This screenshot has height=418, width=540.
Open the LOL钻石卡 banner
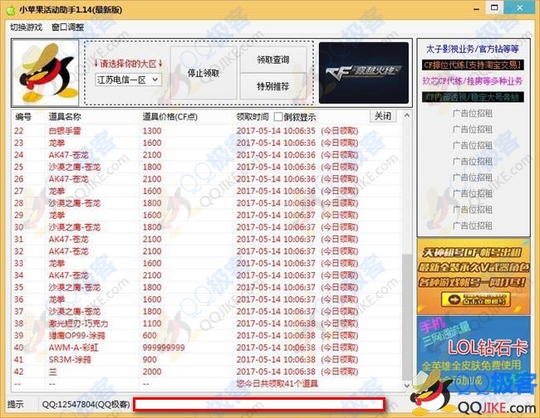coord(474,354)
